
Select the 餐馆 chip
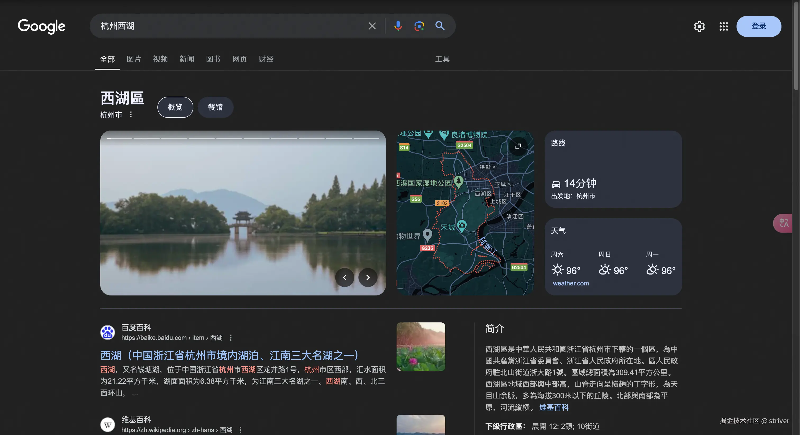(x=215, y=107)
